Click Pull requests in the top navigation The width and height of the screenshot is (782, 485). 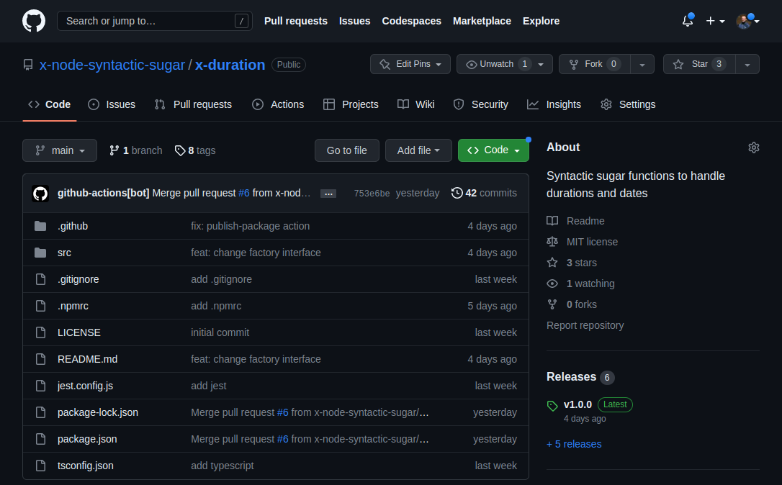(296, 21)
